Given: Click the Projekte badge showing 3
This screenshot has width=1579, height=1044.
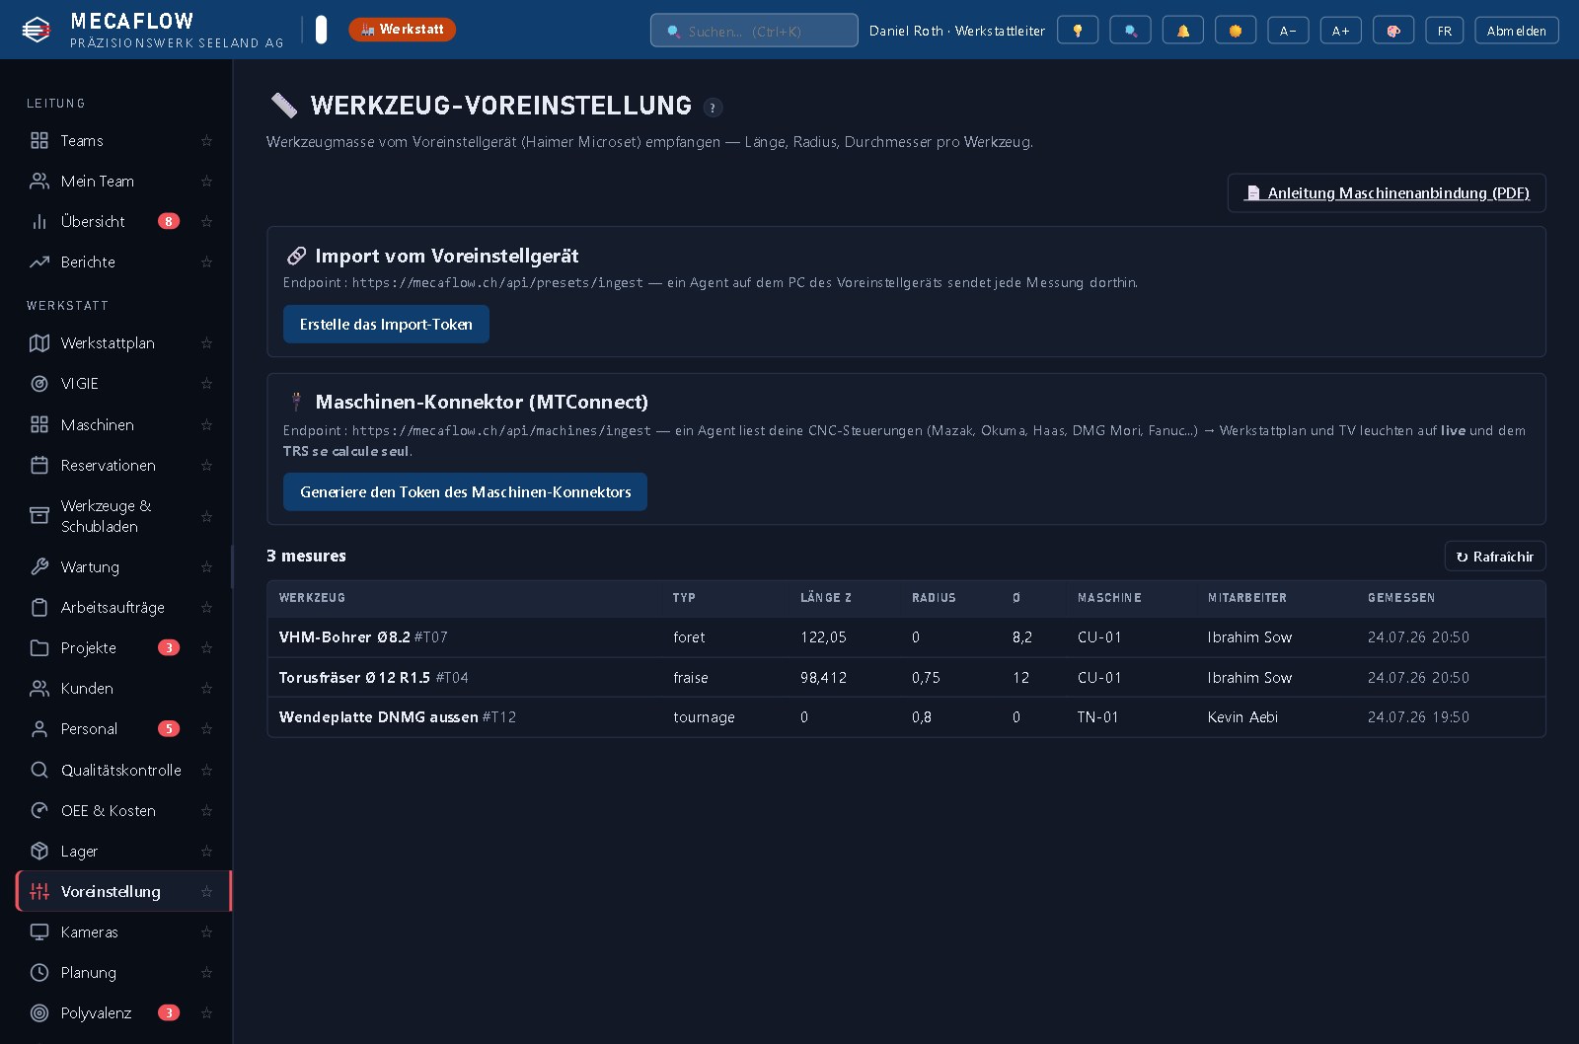Looking at the screenshot, I should click(169, 648).
